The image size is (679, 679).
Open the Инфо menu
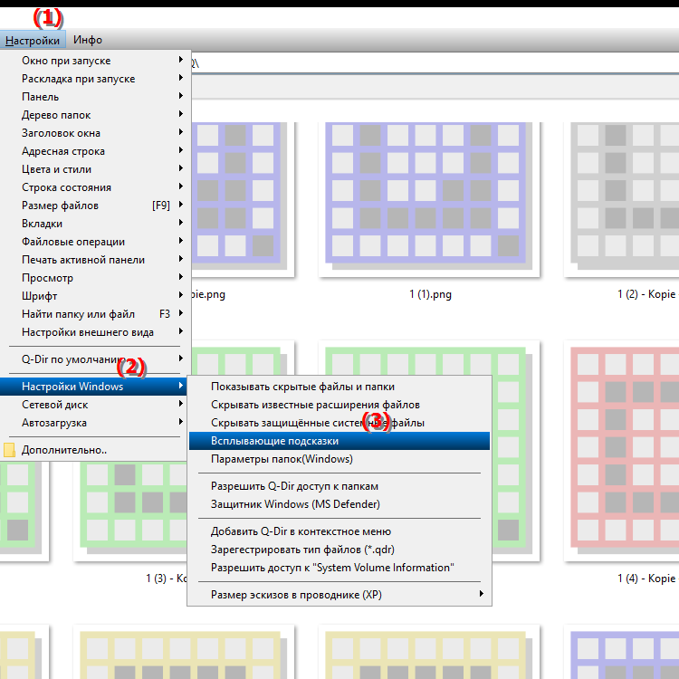pyautogui.click(x=88, y=40)
